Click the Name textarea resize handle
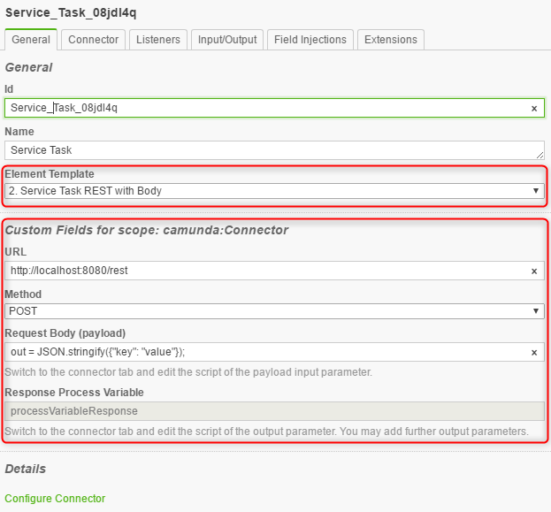The height and width of the screenshot is (512, 551). point(540,155)
